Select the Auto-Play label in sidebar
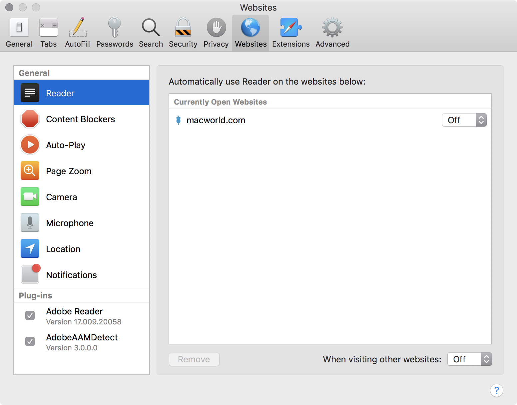Image resolution: width=517 pixels, height=405 pixels. pyautogui.click(x=66, y=145)
